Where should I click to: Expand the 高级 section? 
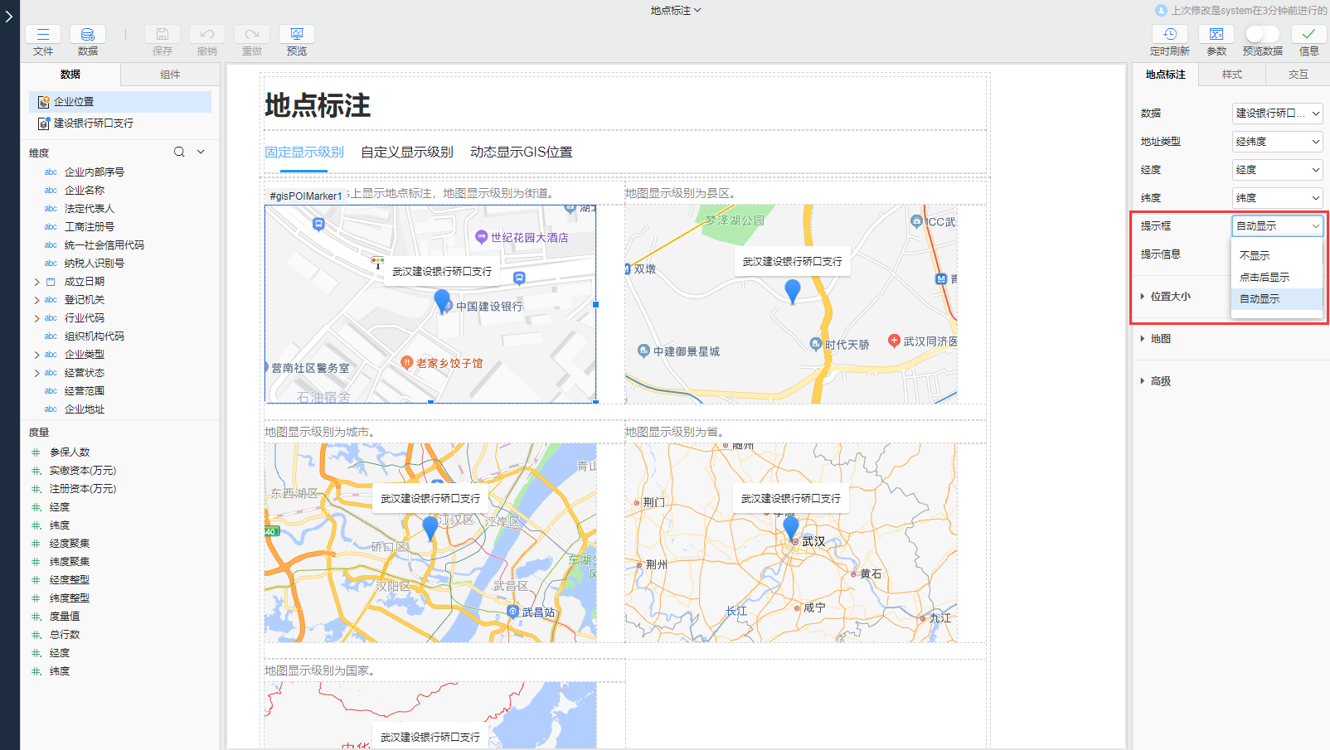[x=1161, y=381]
